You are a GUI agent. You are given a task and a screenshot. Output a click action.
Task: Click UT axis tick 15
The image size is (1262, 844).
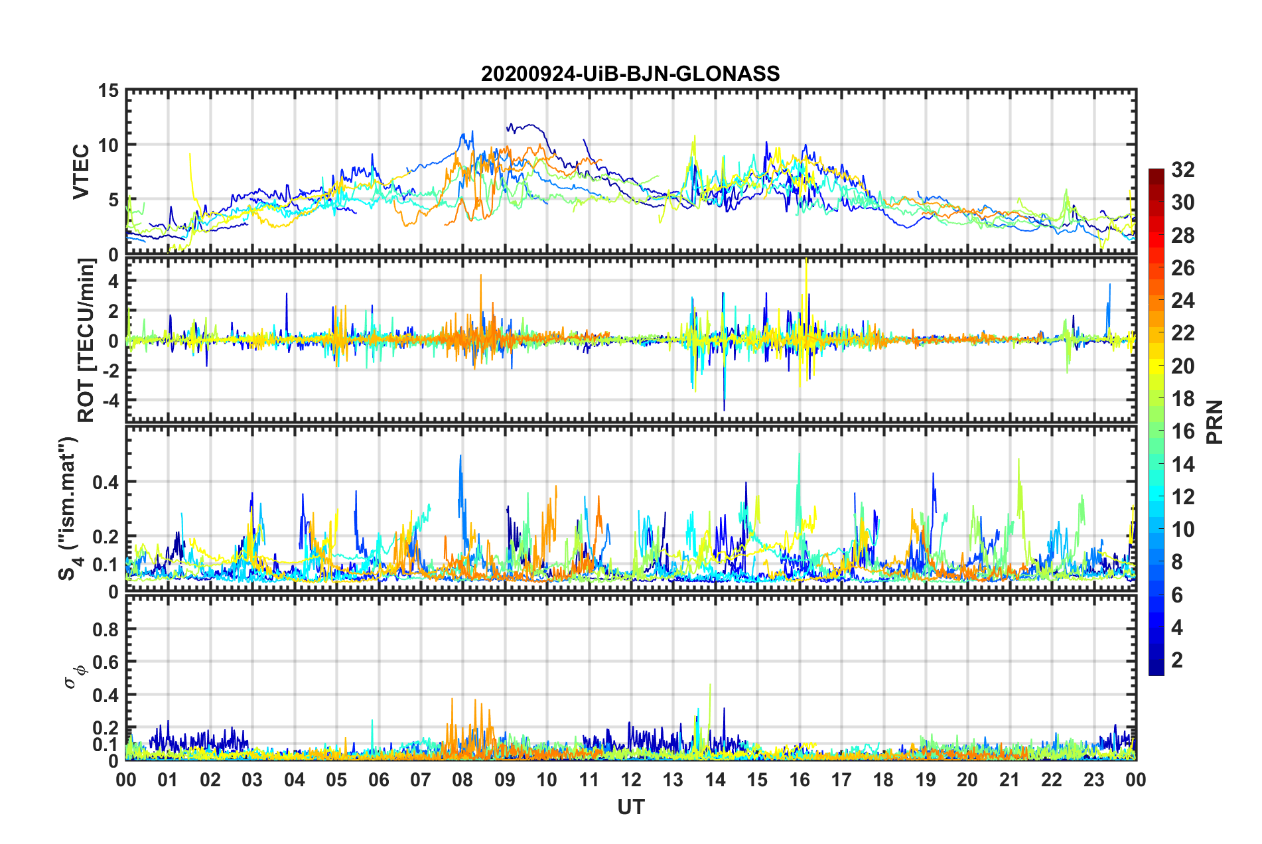[757, 780]
